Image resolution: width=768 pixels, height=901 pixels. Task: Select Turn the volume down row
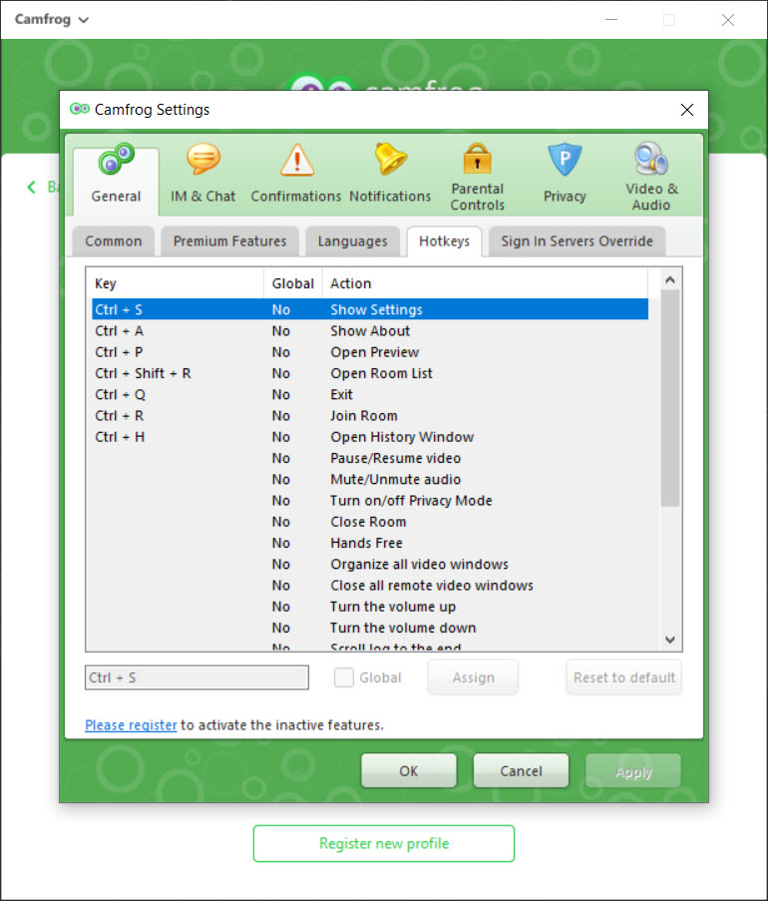pyautogui.click(x=370, y=629)
